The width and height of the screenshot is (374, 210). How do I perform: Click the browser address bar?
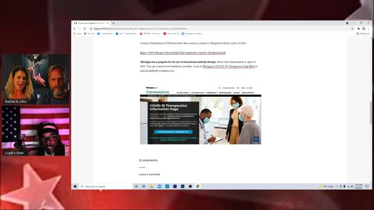(220, 29)
